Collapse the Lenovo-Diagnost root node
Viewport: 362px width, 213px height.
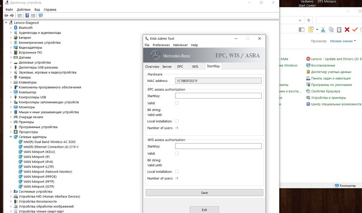tap(6, 22)
